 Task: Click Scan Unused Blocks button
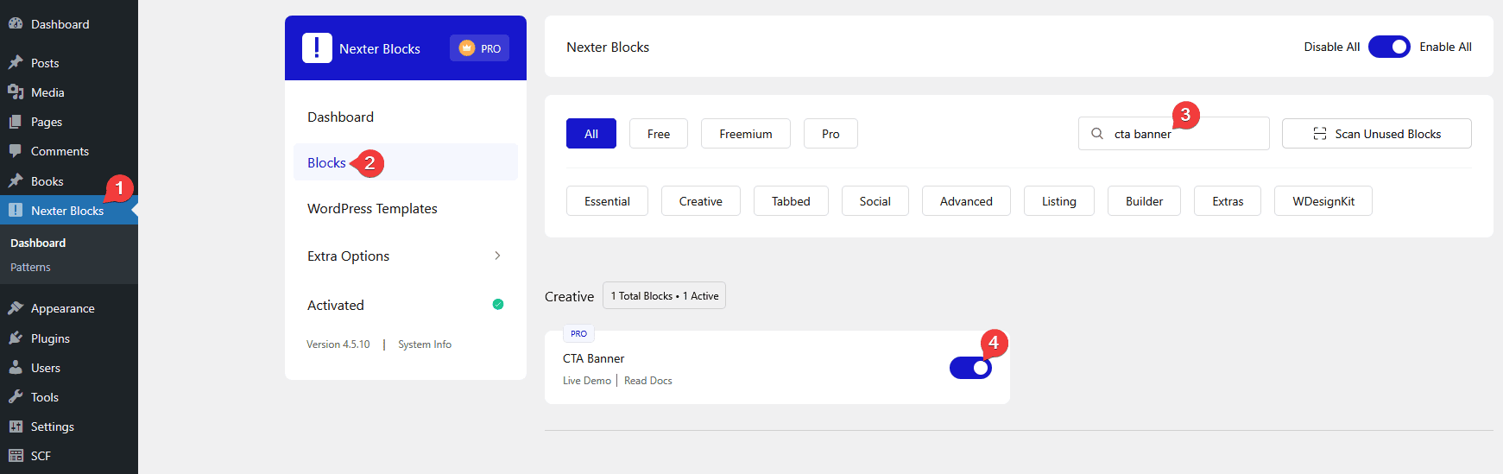click(x=1376, y=134)
